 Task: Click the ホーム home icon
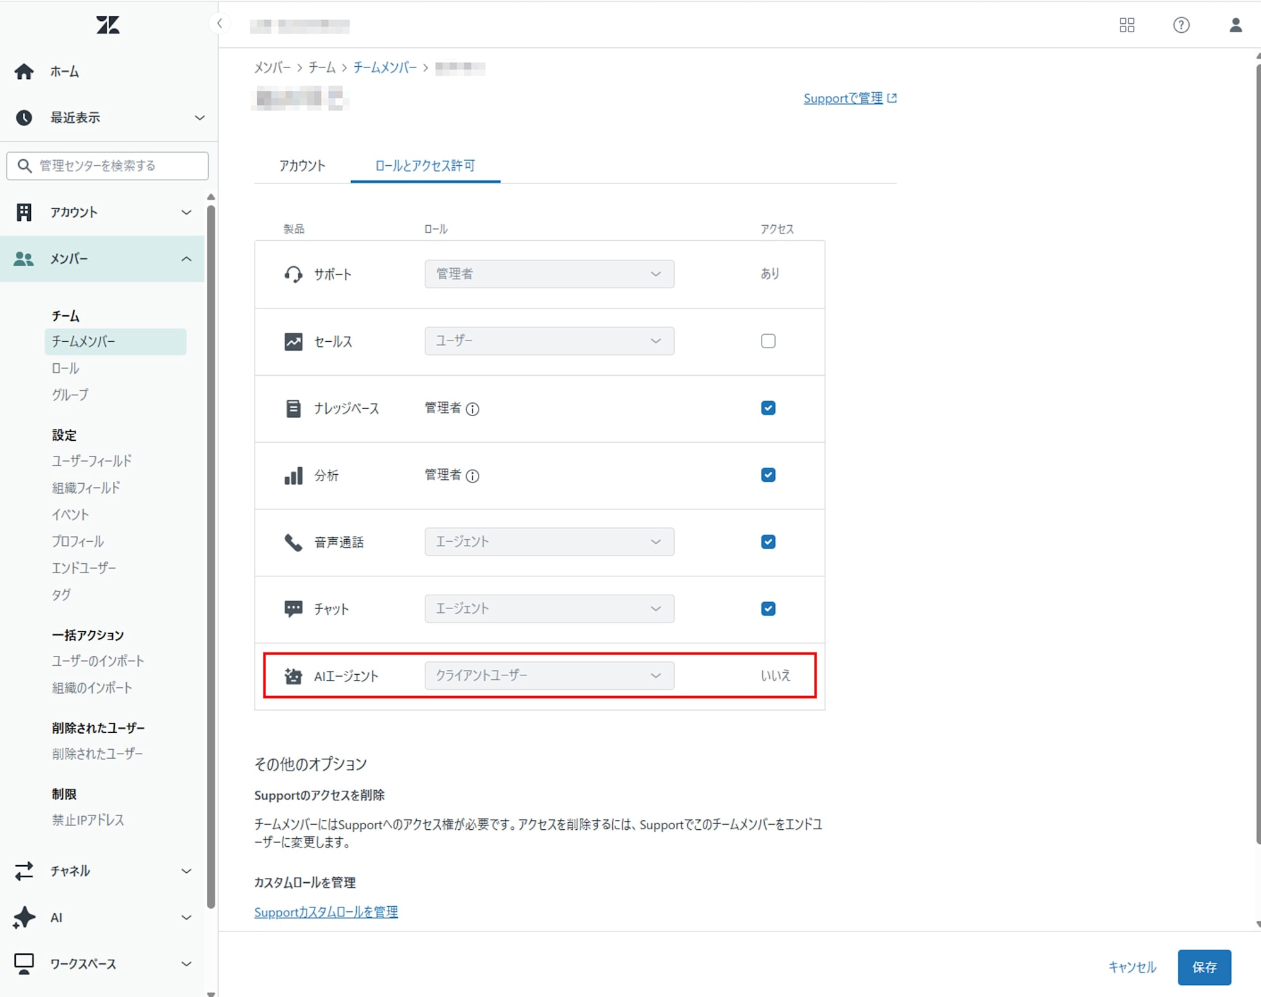click(24, 71)
